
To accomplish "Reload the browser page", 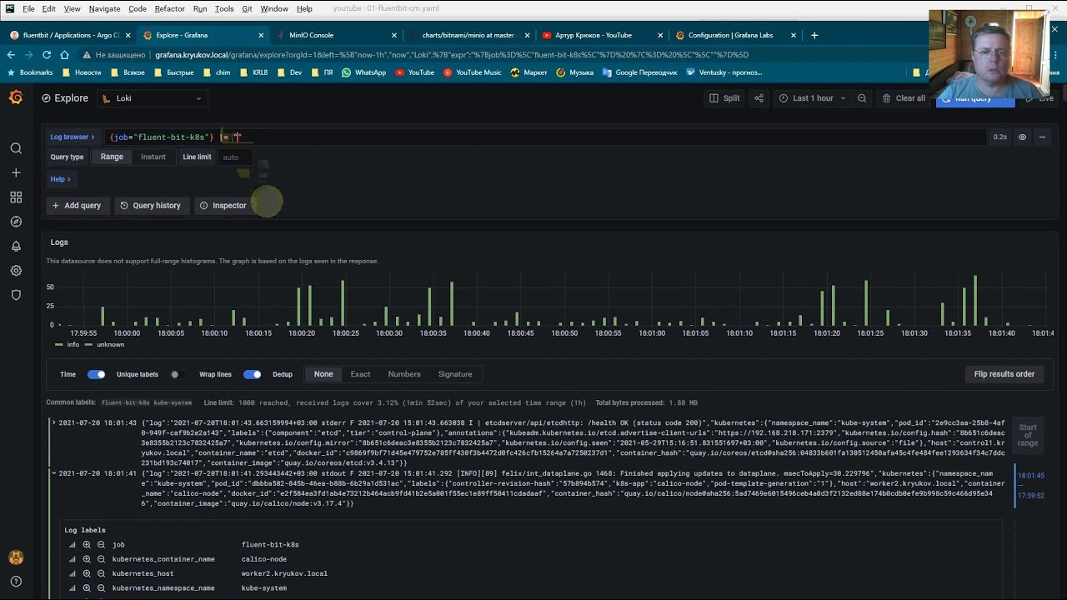I will click(x=46, y=55).
